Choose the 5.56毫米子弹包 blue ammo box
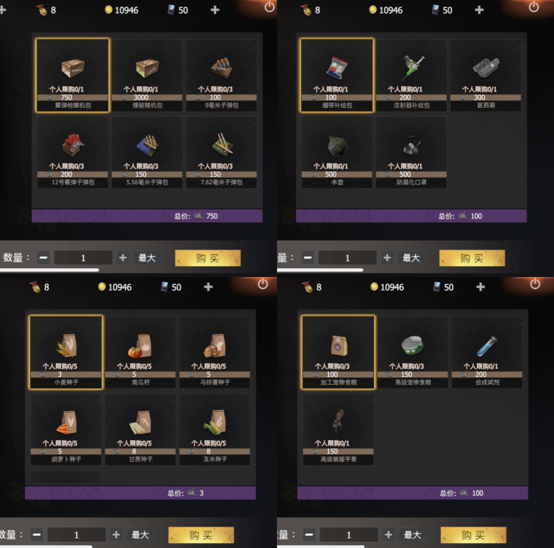 point(147,153)
